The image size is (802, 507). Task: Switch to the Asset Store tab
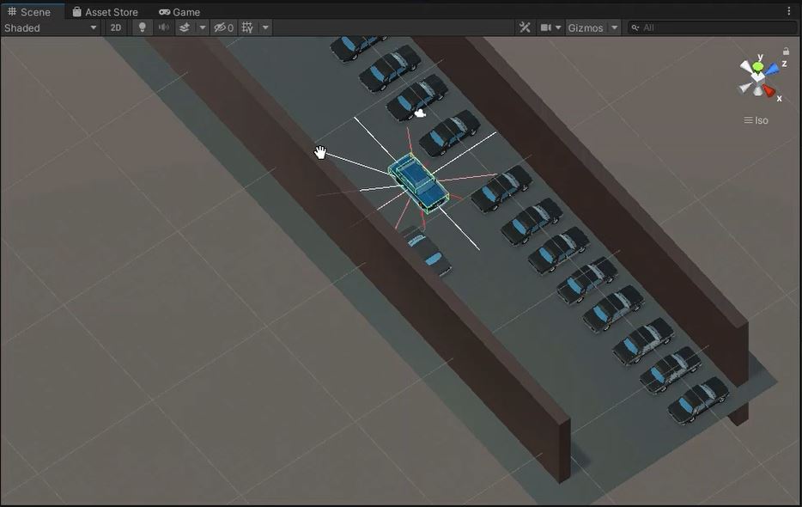[108, 11]
